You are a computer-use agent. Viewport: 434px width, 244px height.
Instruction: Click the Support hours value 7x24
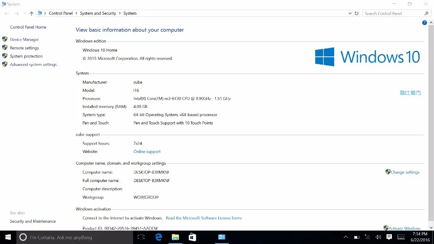138,143
